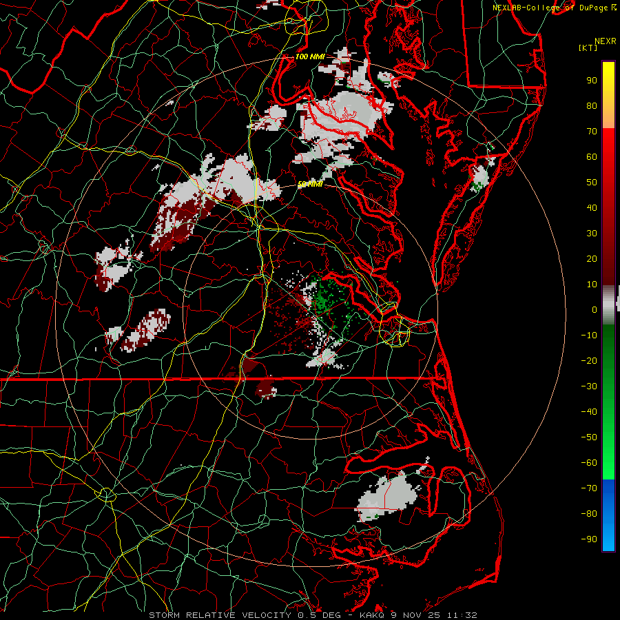Select the -70 value on velocity scale
Viewport: 620px width, 620px height.
[589, 488]
